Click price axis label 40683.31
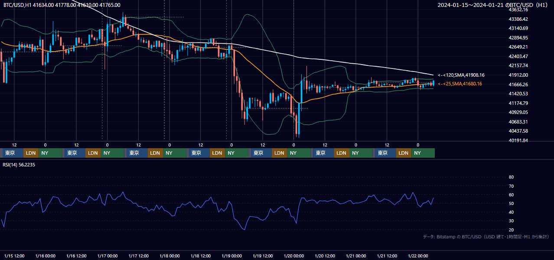Viewport: 554px width, 260px height. click(x=518, y=122)
